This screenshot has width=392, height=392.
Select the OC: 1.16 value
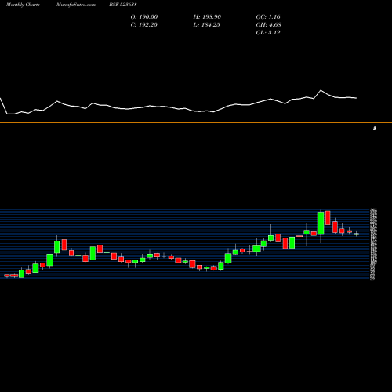click(x=268, y=17)
